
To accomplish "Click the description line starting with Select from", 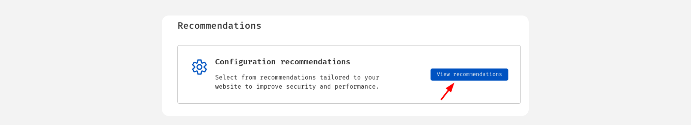I will click(297, 77).
